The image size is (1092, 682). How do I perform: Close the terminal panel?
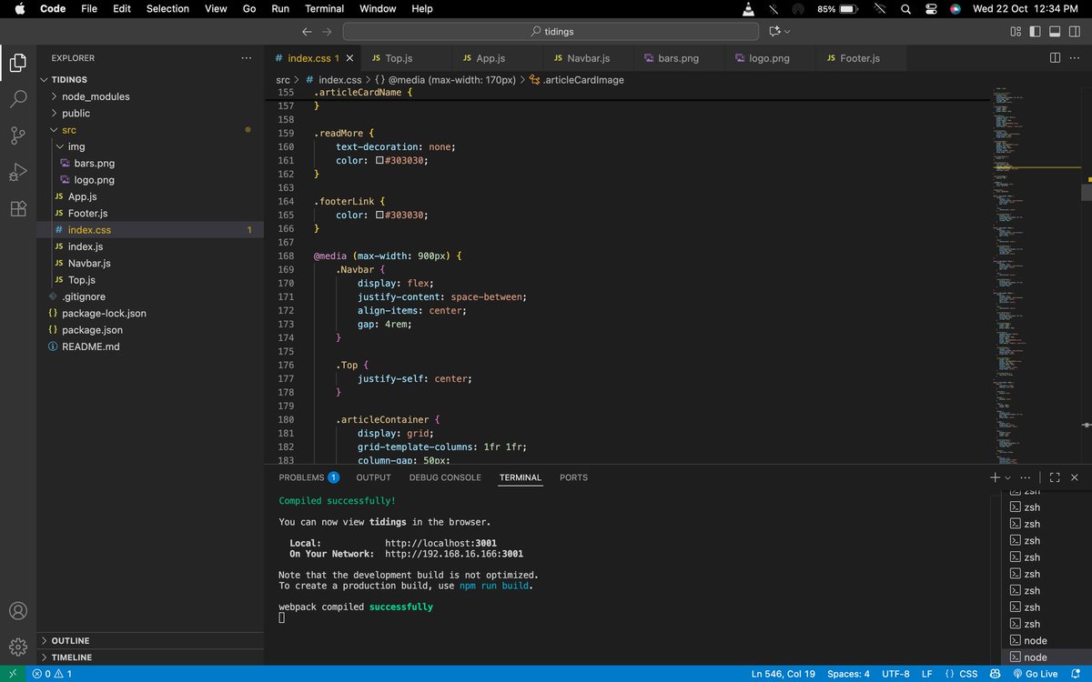point(1075,477)
